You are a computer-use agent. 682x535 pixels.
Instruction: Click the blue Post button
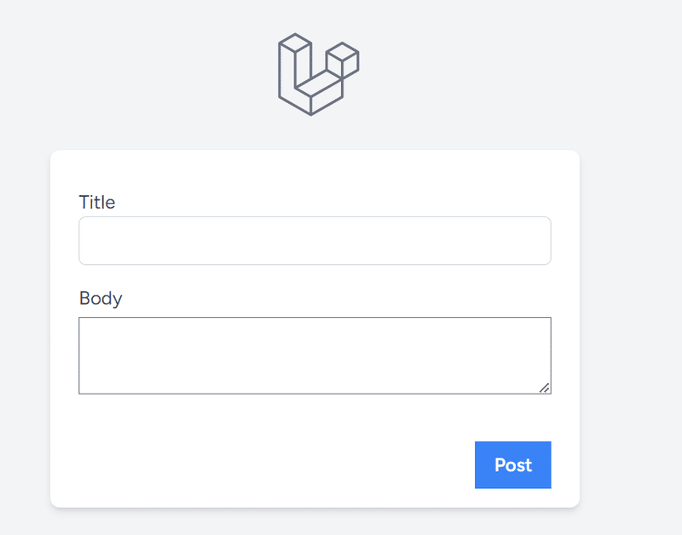pyautogui.click(x=513, y=465)
